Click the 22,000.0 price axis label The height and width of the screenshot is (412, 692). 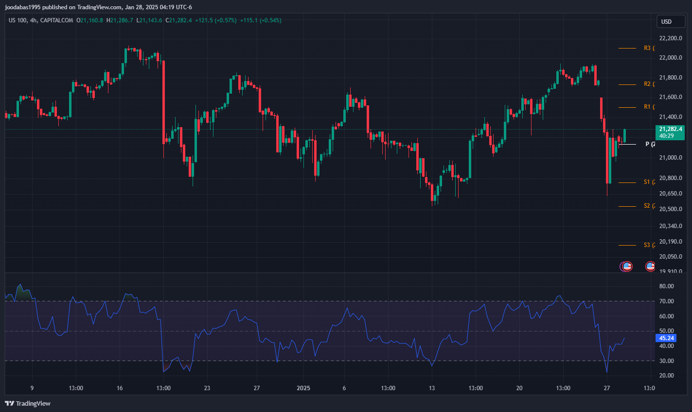670,58
